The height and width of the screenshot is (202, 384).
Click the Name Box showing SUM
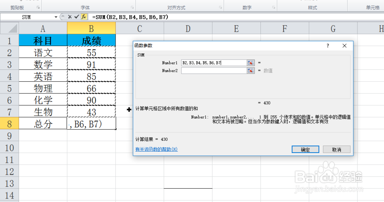coord(26,17)
